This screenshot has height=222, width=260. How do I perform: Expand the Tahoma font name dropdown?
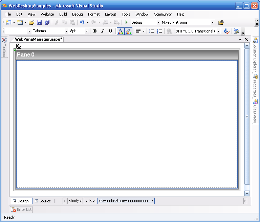66,31
